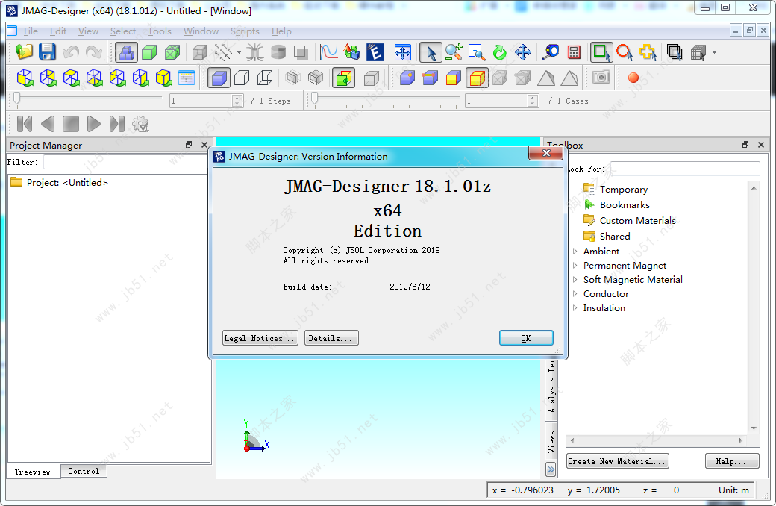Select edge selection cube icon
Image resolution: width=776 pixels, height=506 pixels.
pyautogui.click(x=430, y=78)
